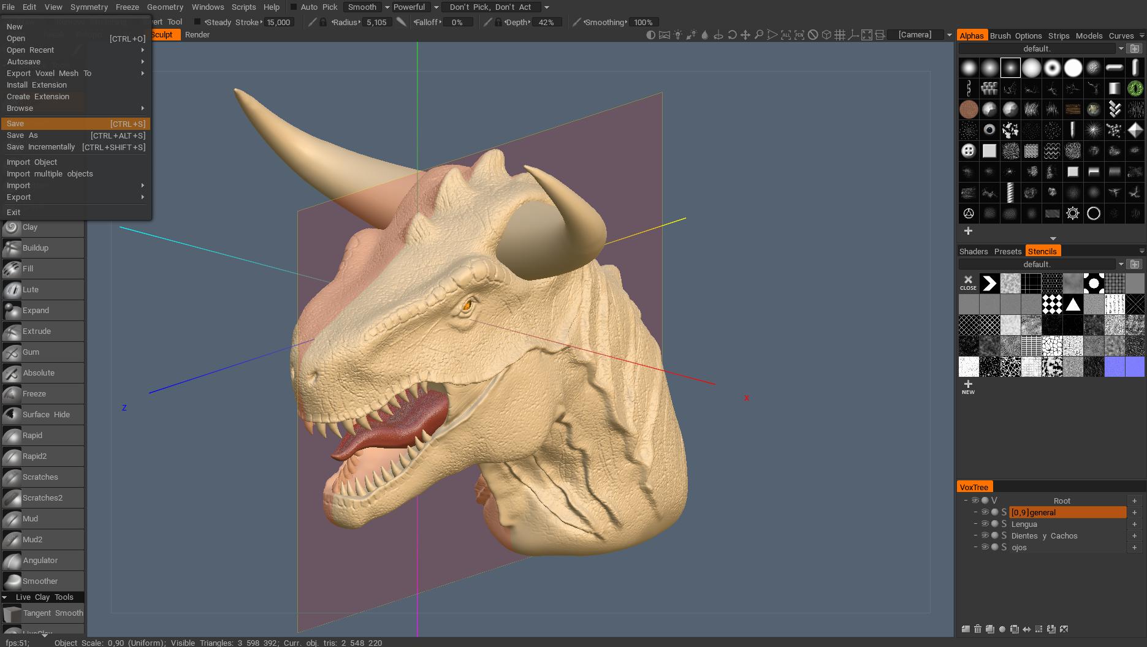Hide the ojos layer via eye icon
The height and width of the screenshot is (647, 1147).
(985, 547)
